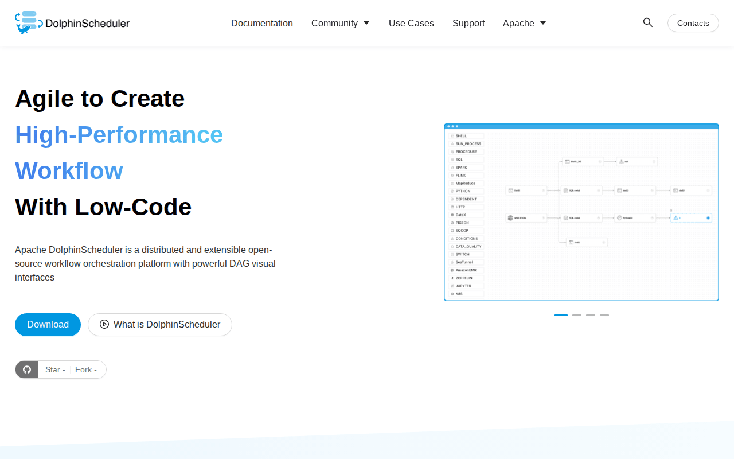
Task: Open the Documentation menu item
Action: coord(262,23)
